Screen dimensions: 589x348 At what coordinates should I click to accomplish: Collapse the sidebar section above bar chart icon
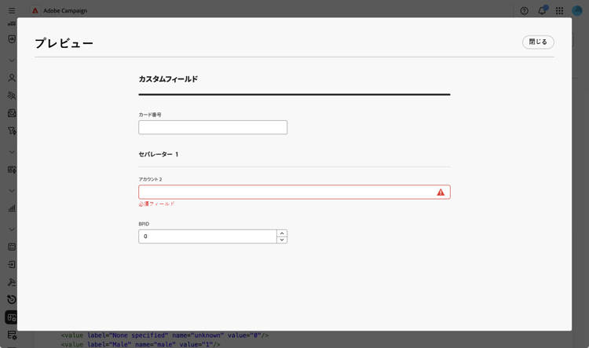pos(12,191)
